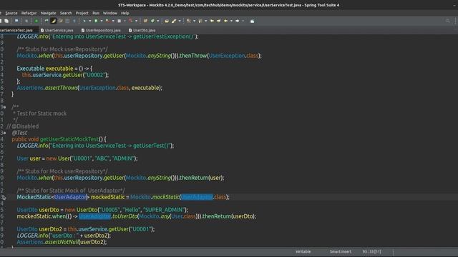Click the green Run launch icon

[96, 21]
